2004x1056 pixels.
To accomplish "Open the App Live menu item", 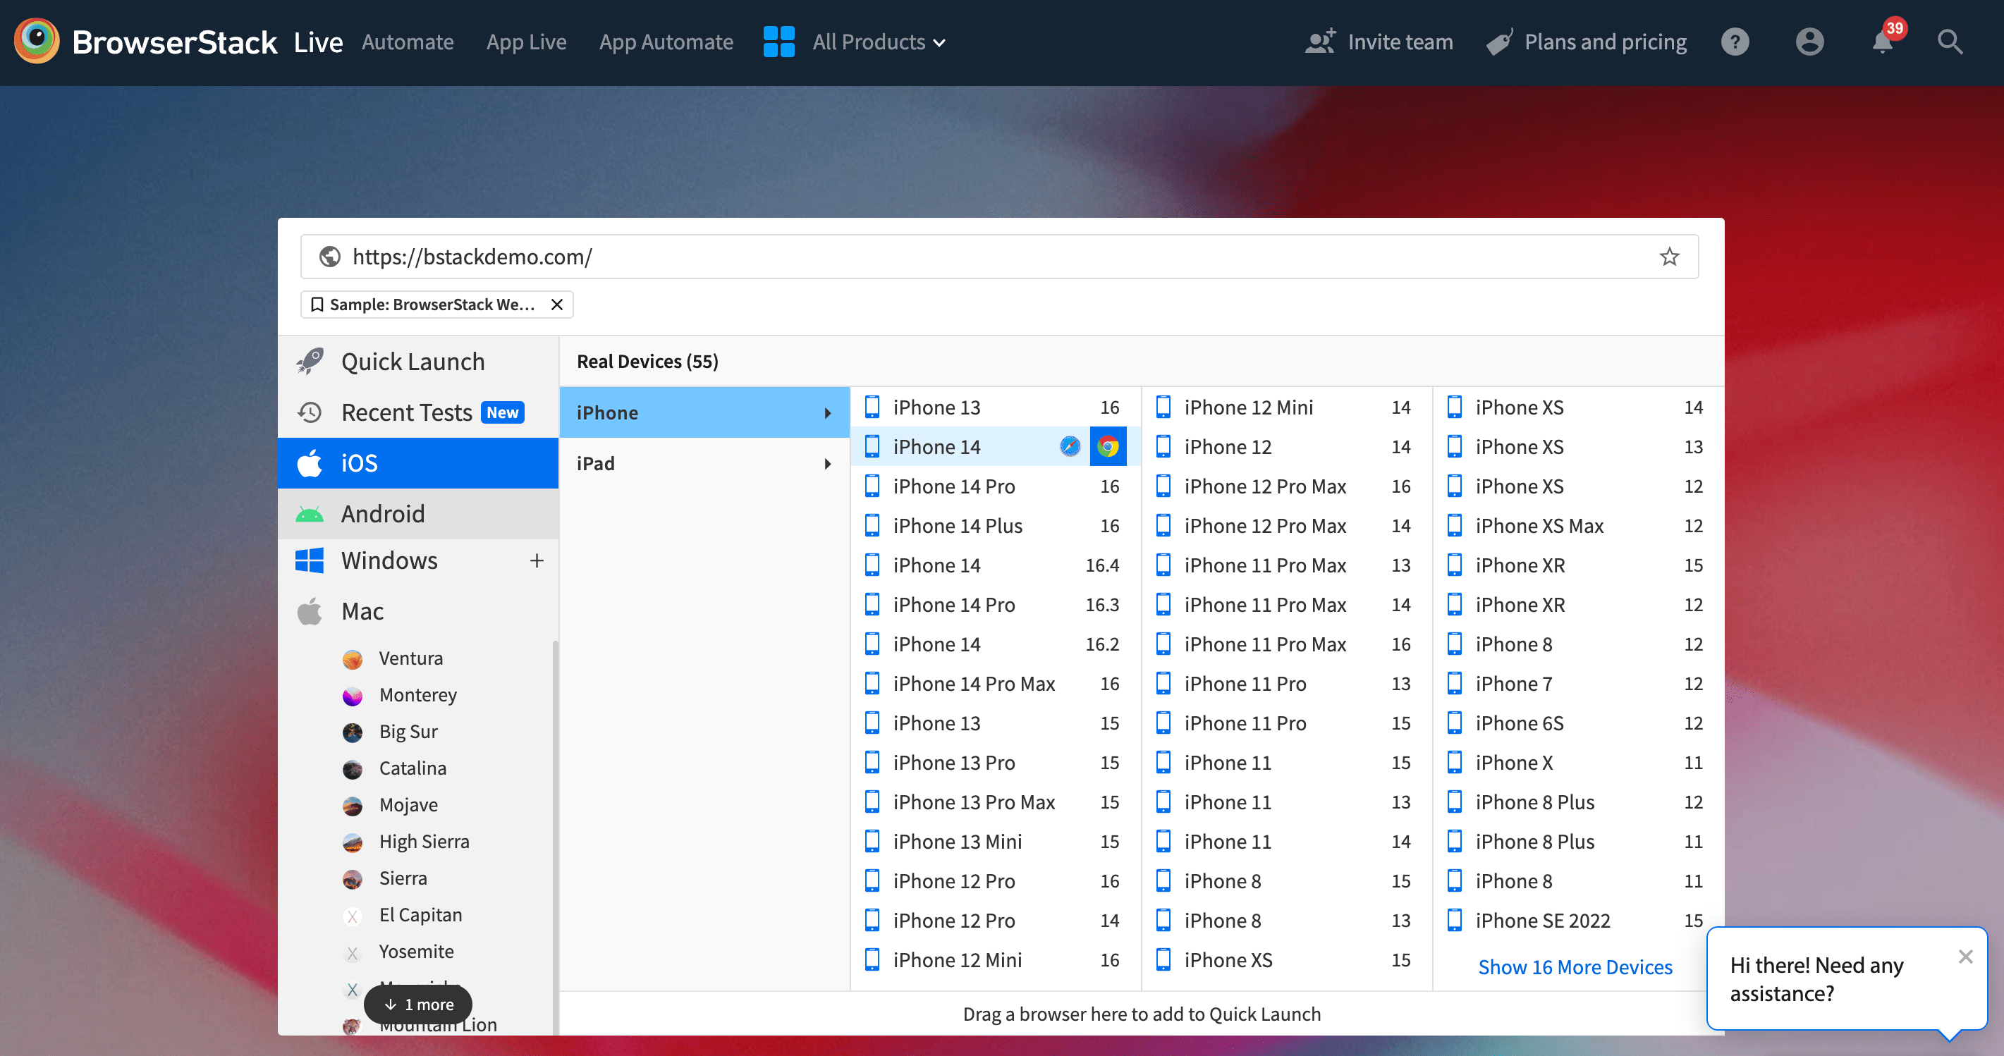I will click(526, 42).
